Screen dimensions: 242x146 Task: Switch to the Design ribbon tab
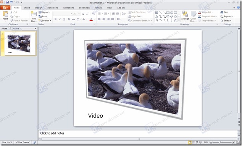click(39, 8)
